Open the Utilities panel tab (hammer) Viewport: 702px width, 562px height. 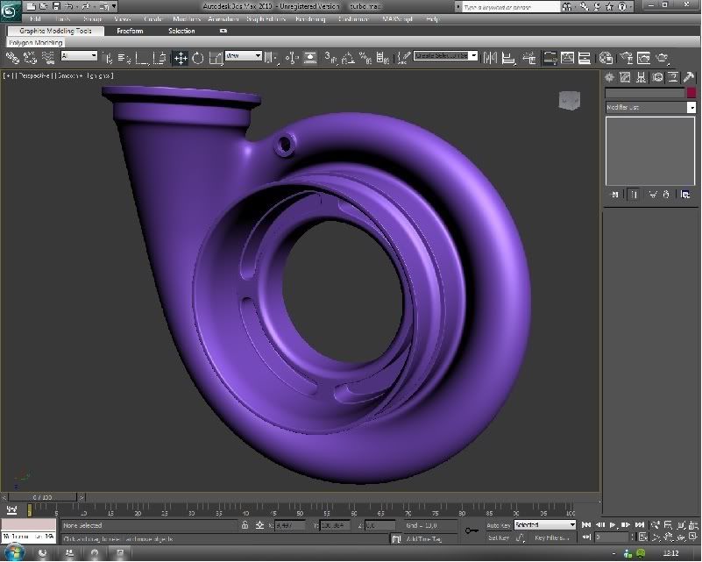coord(691,77)
